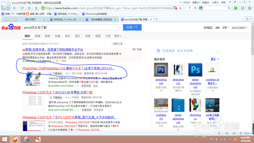The height and width of the screenshot is (143, 254).
Task: Click the undo closed tab icon
Action: point(247,19)
